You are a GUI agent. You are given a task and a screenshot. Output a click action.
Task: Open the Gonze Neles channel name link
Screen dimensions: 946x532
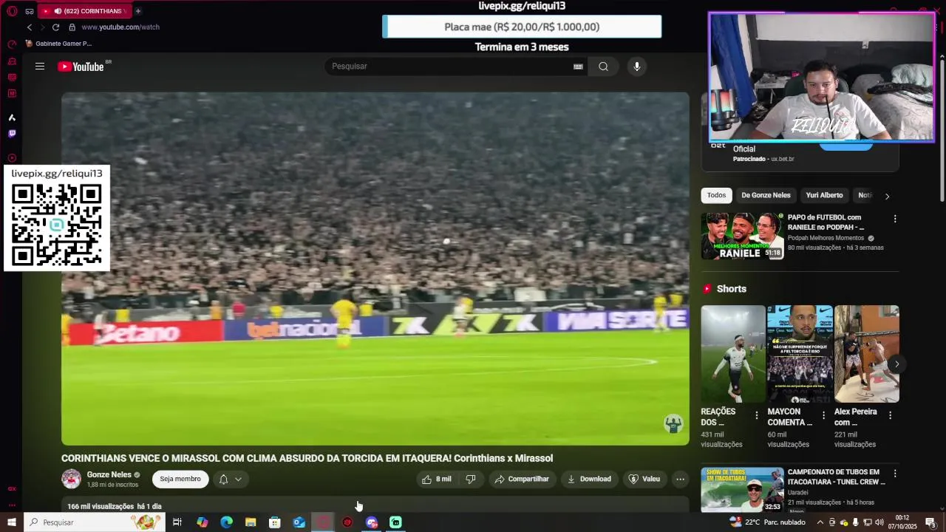click(x=109, y=475)
